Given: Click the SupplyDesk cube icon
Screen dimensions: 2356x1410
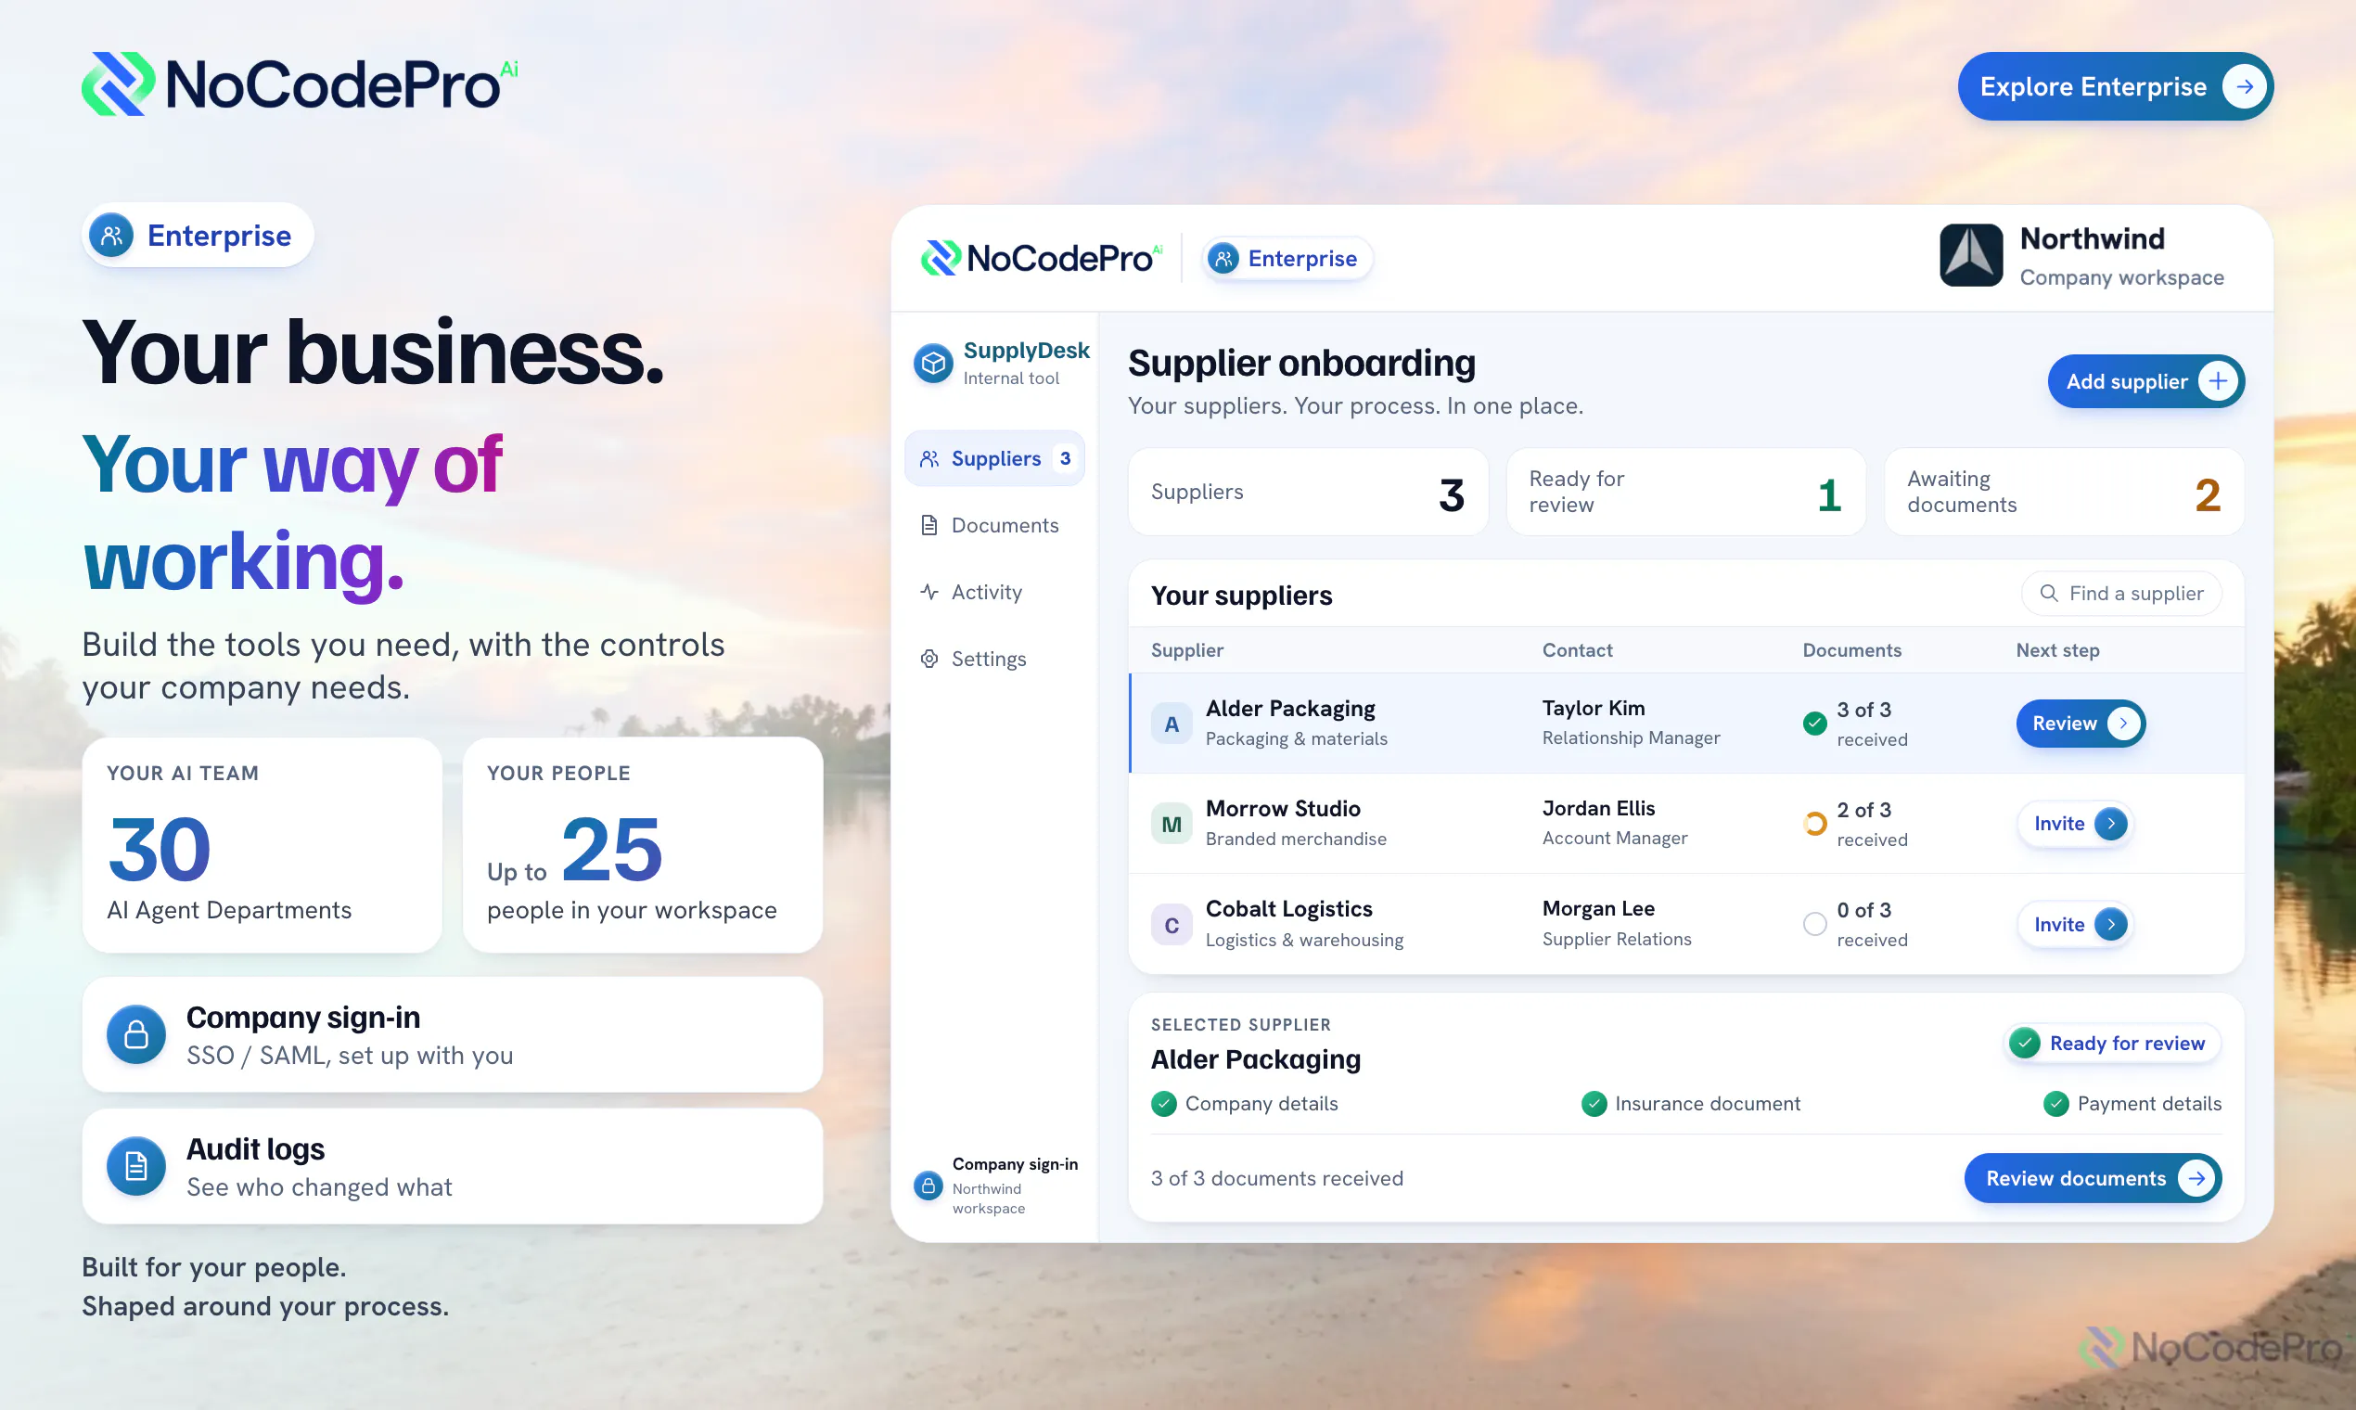Looking at the screenshot, I should (x=933, y=363).
